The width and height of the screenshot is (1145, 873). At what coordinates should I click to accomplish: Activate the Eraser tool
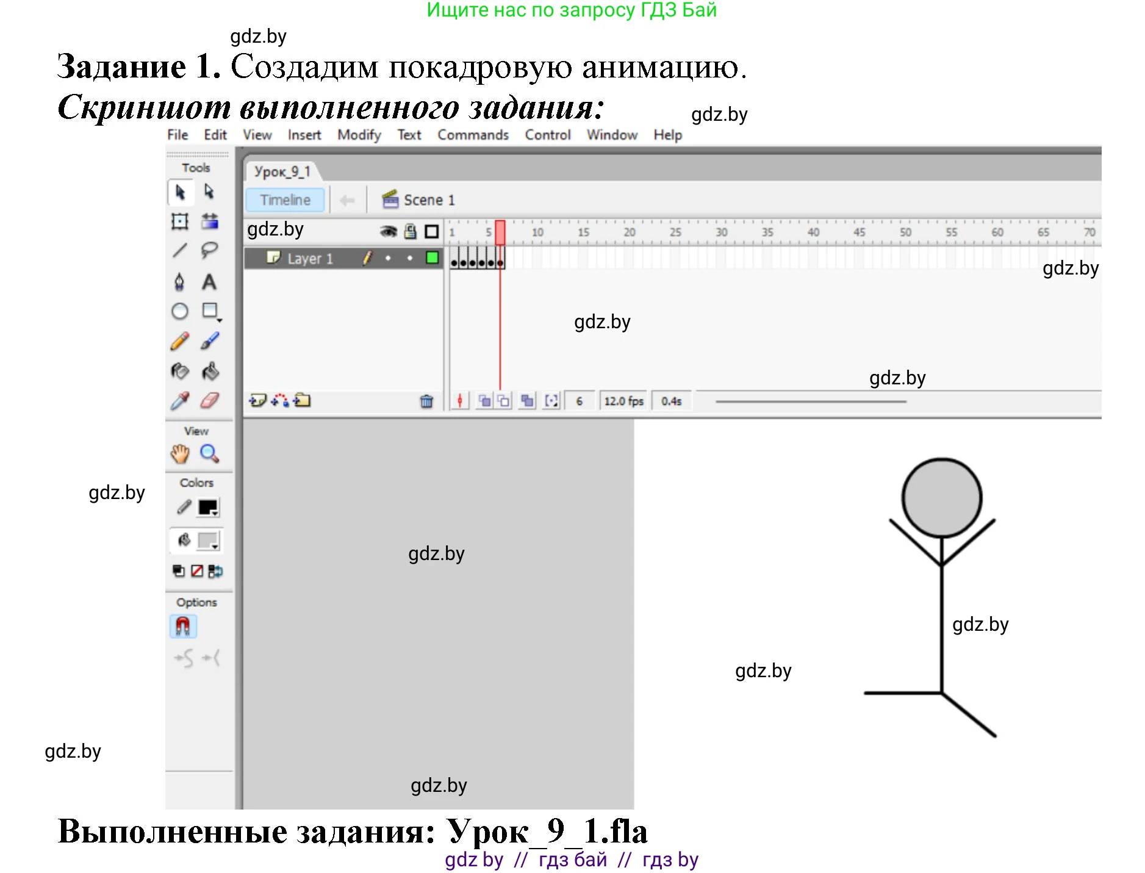coord(210,401)
